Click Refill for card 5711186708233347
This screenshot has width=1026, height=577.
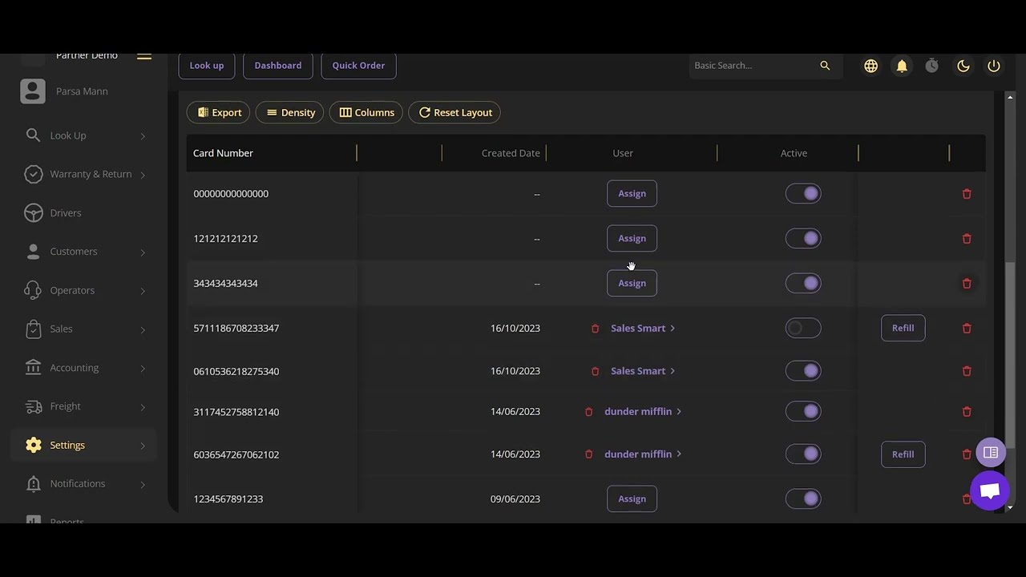pos(903,329)
